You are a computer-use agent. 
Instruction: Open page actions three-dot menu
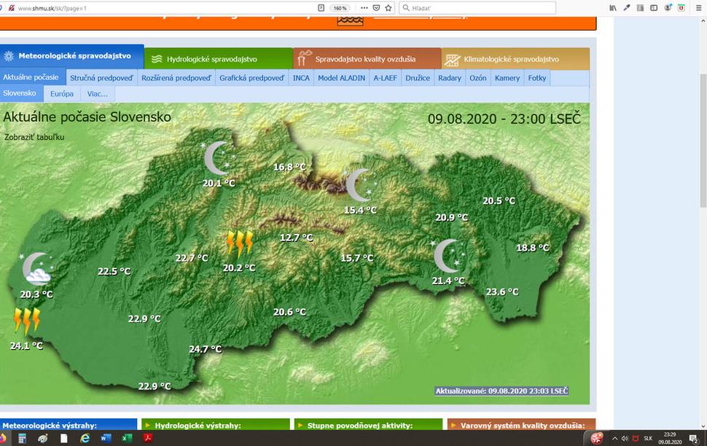(364, 8)
